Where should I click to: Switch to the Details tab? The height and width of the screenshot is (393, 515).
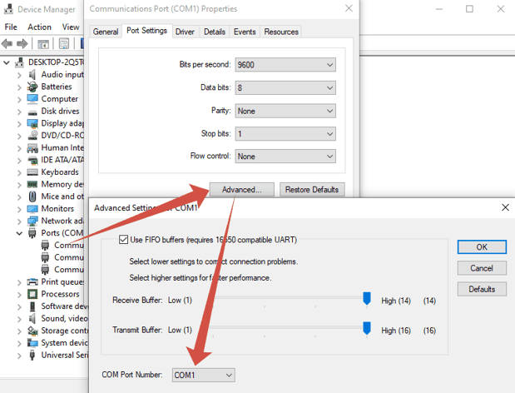[x=215, y=32]
